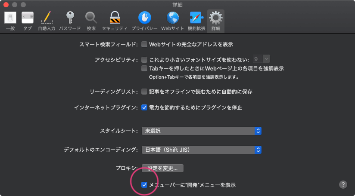Open the minimum font size dropdown
Screen dimensions: 355x196
click(262, 59)
